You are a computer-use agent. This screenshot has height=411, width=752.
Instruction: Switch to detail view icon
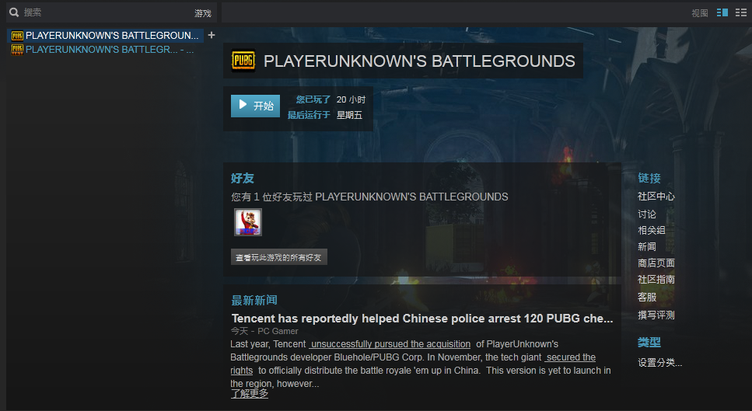(722, 12)
